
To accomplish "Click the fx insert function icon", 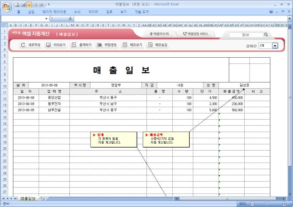I will coord(70,19).
